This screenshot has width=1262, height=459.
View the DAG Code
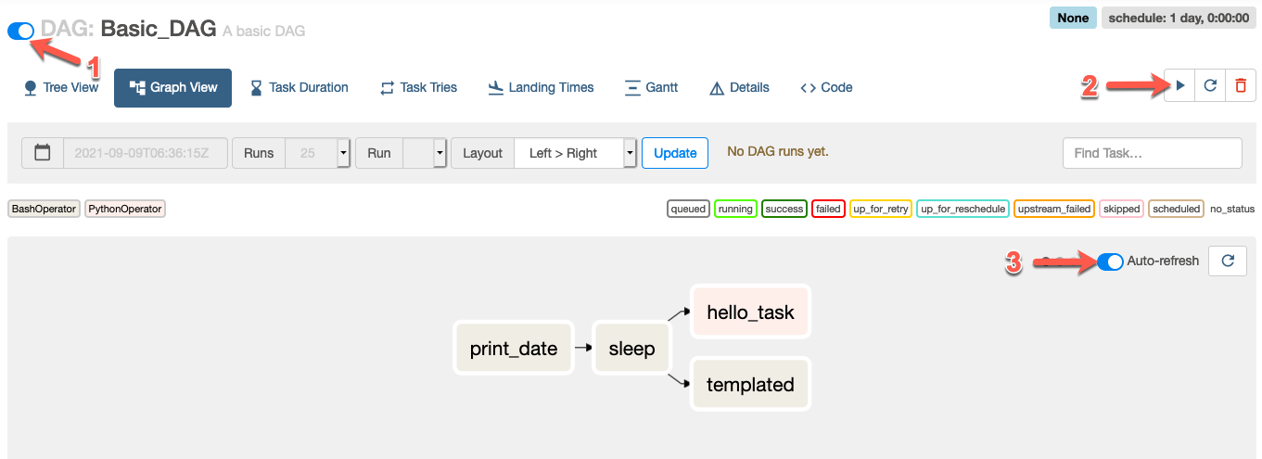pos(826,87)
